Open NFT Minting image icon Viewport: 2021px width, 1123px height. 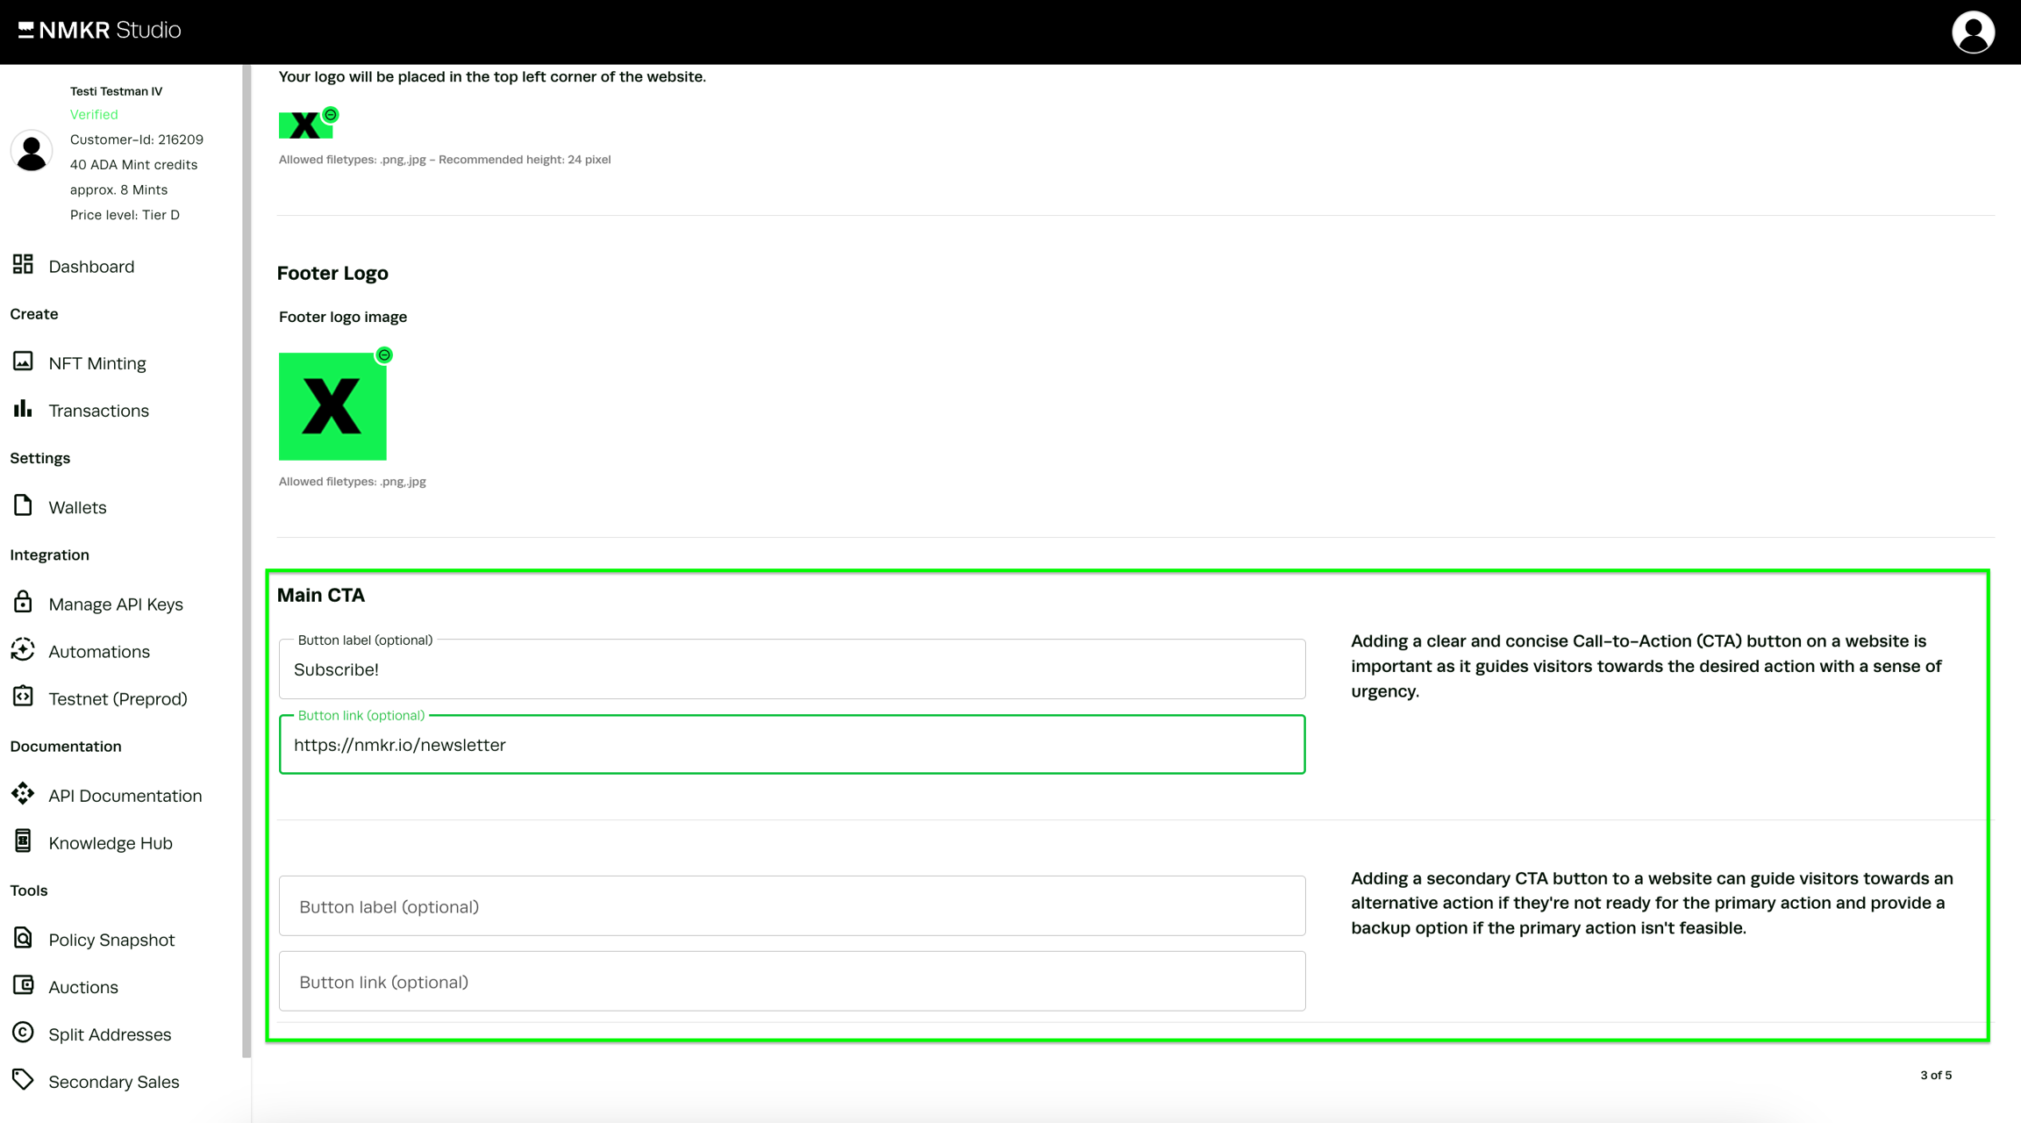point(23,361)
